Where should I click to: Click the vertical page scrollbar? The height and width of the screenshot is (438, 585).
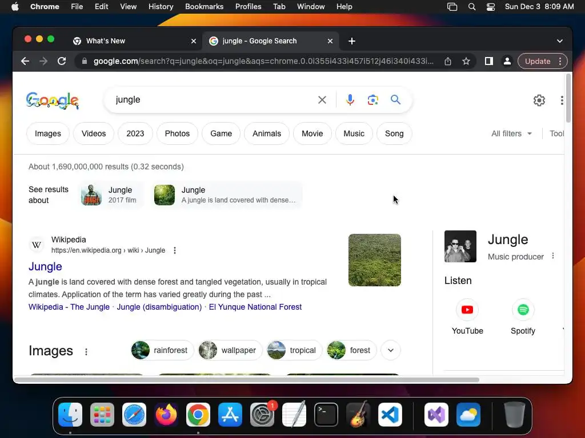[568, 98]
